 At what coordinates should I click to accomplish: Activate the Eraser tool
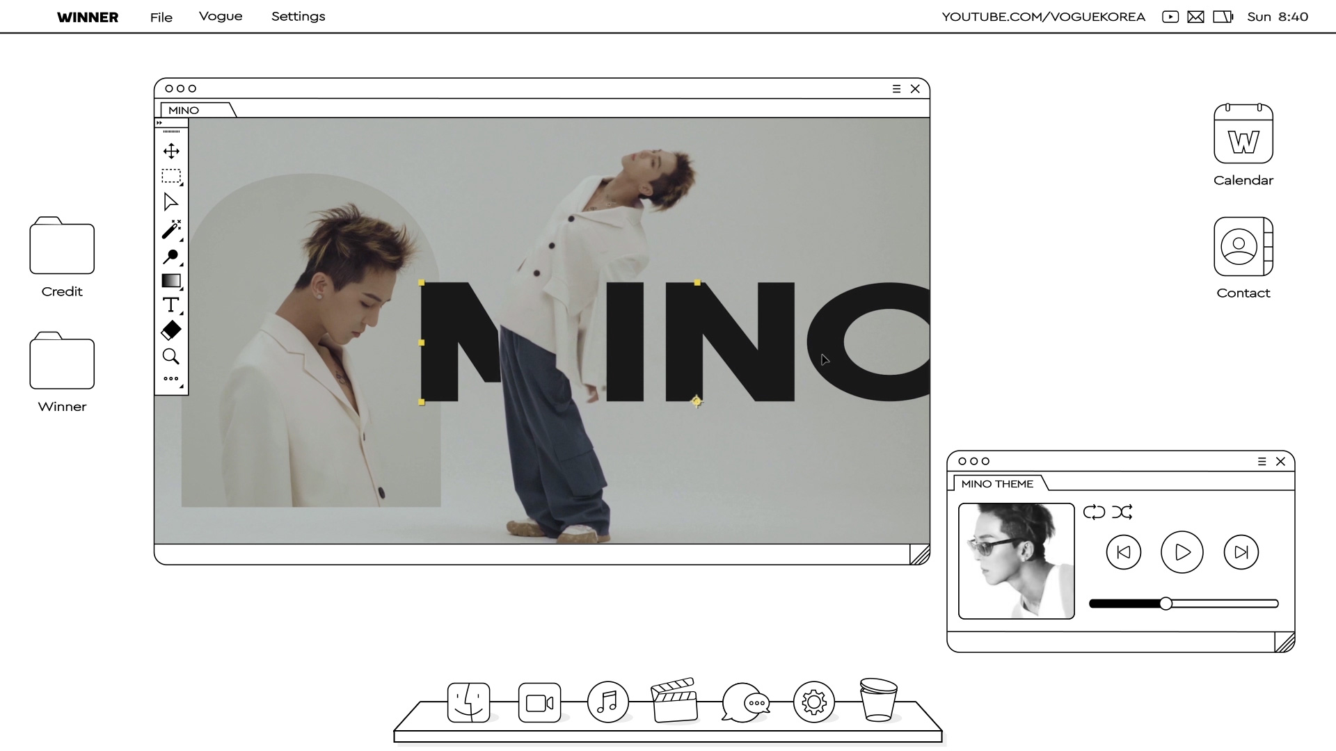pos(171,331)
